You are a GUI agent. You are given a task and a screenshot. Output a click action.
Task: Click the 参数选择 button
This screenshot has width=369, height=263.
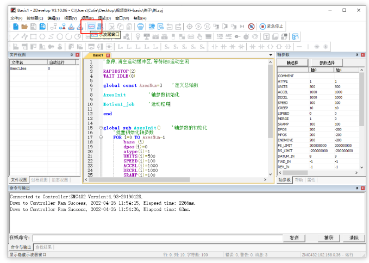coord(327,62)
